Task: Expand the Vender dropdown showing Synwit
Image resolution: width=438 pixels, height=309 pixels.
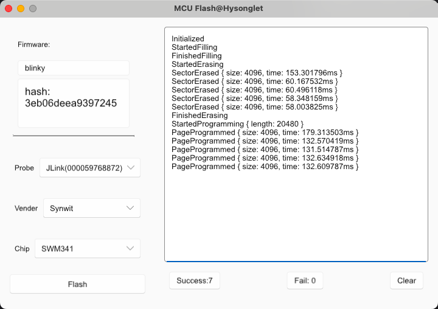Action: tap(91, 208)
